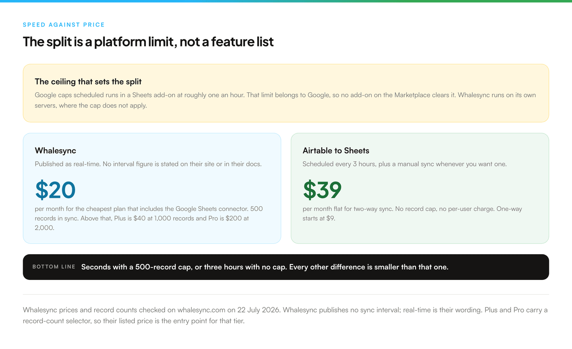Select the main heading about platform limit
This screenshot has width=572, height=349.
point(148,42)
